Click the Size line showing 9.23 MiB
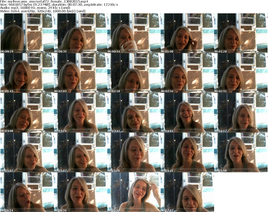Screen dimensions: 268x212 pos(59,5)
